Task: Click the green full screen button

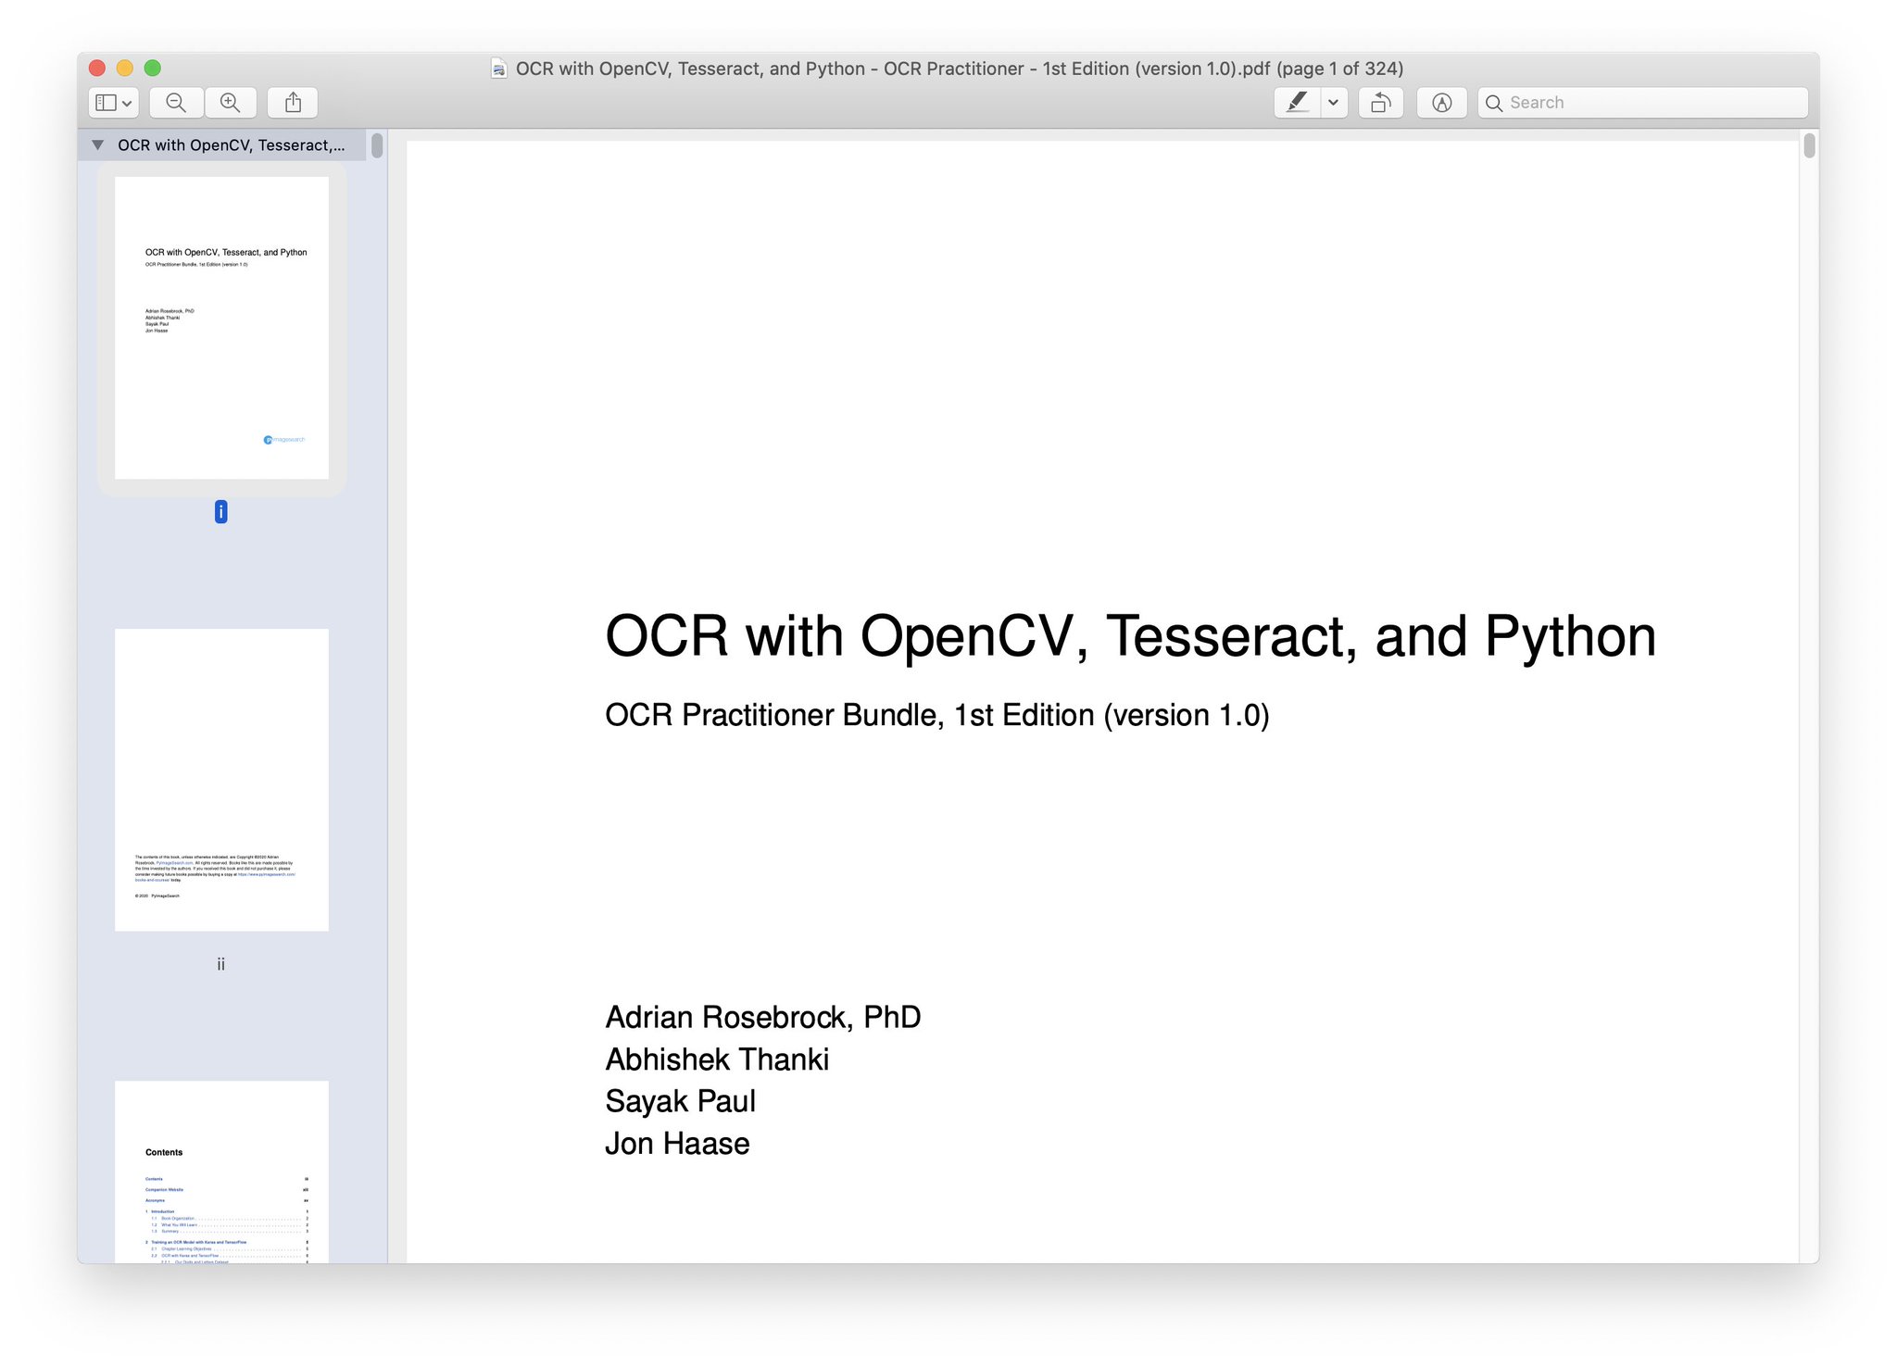Action: click(153, 68)
